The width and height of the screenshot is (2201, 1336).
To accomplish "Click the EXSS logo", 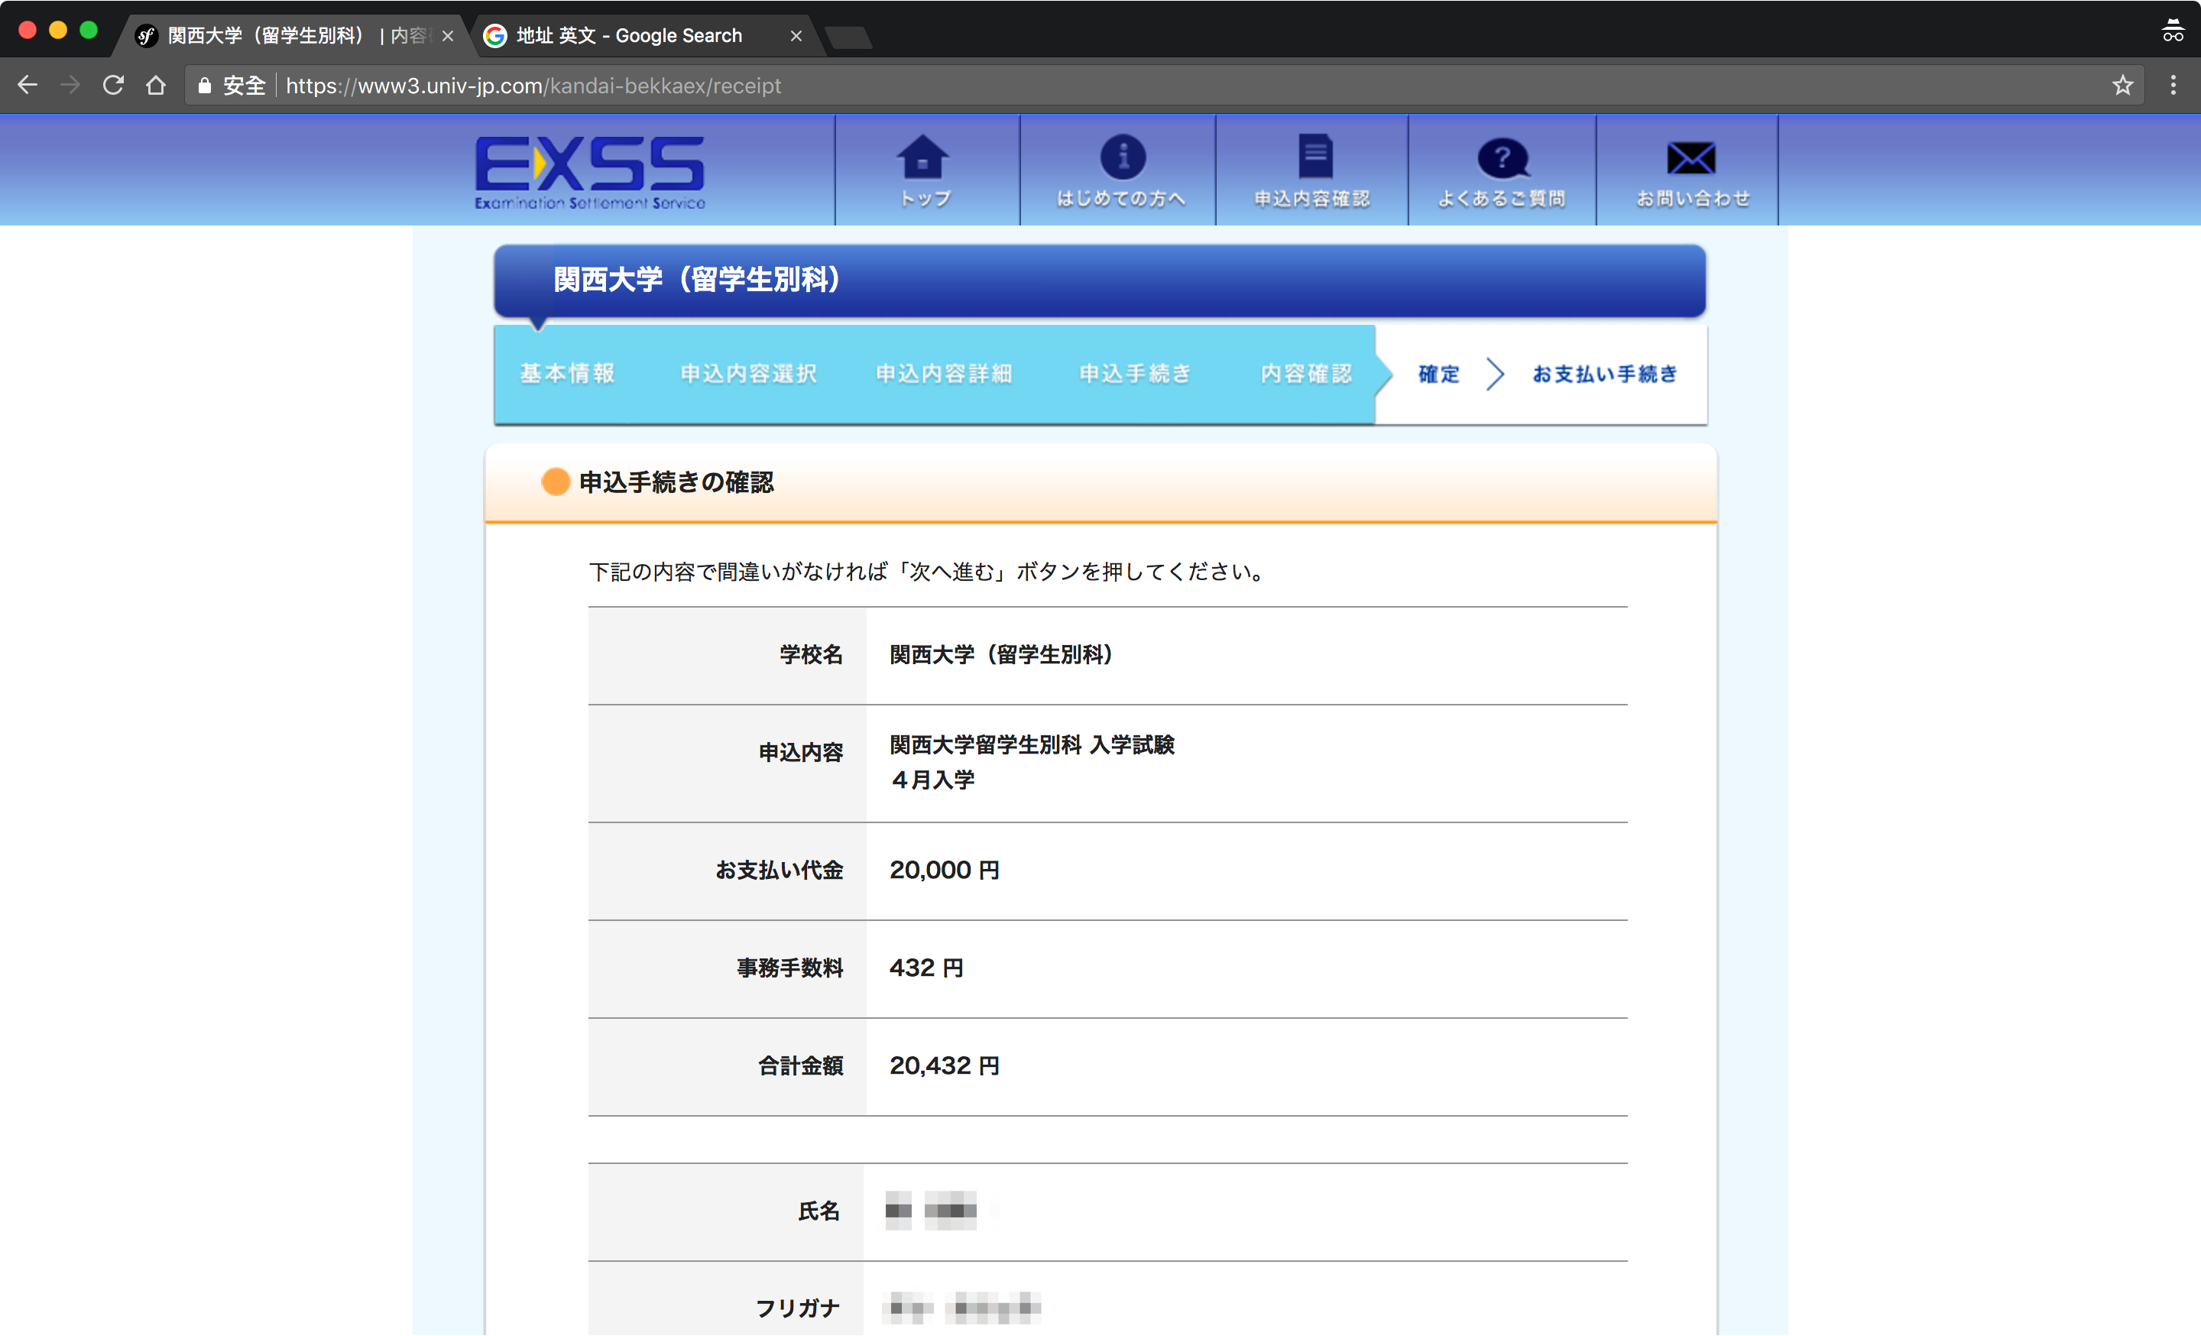I will [x=589, y=171].
